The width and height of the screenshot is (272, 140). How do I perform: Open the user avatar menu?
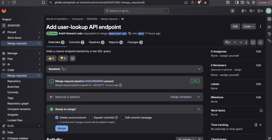point(269,11)
